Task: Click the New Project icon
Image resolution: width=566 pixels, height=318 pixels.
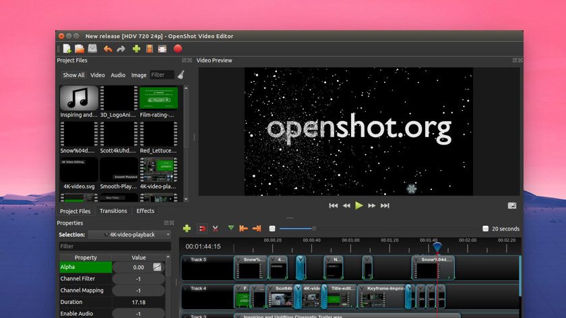Action: (x=67, y=48)
